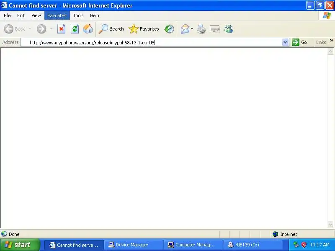Screen dimensions: 335x251
Task: Open the Search pane
Action: 111,29
